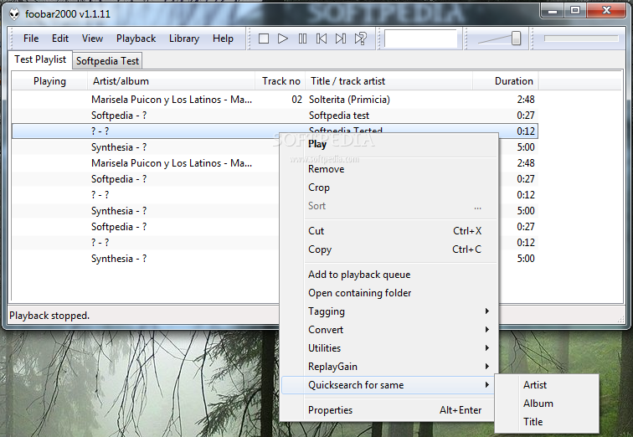Image resolution: width=633 pixels, height=437 pixels.
Task: Expand the Tagging submenu
Action: pyautogui.click(x=389, y=311)
